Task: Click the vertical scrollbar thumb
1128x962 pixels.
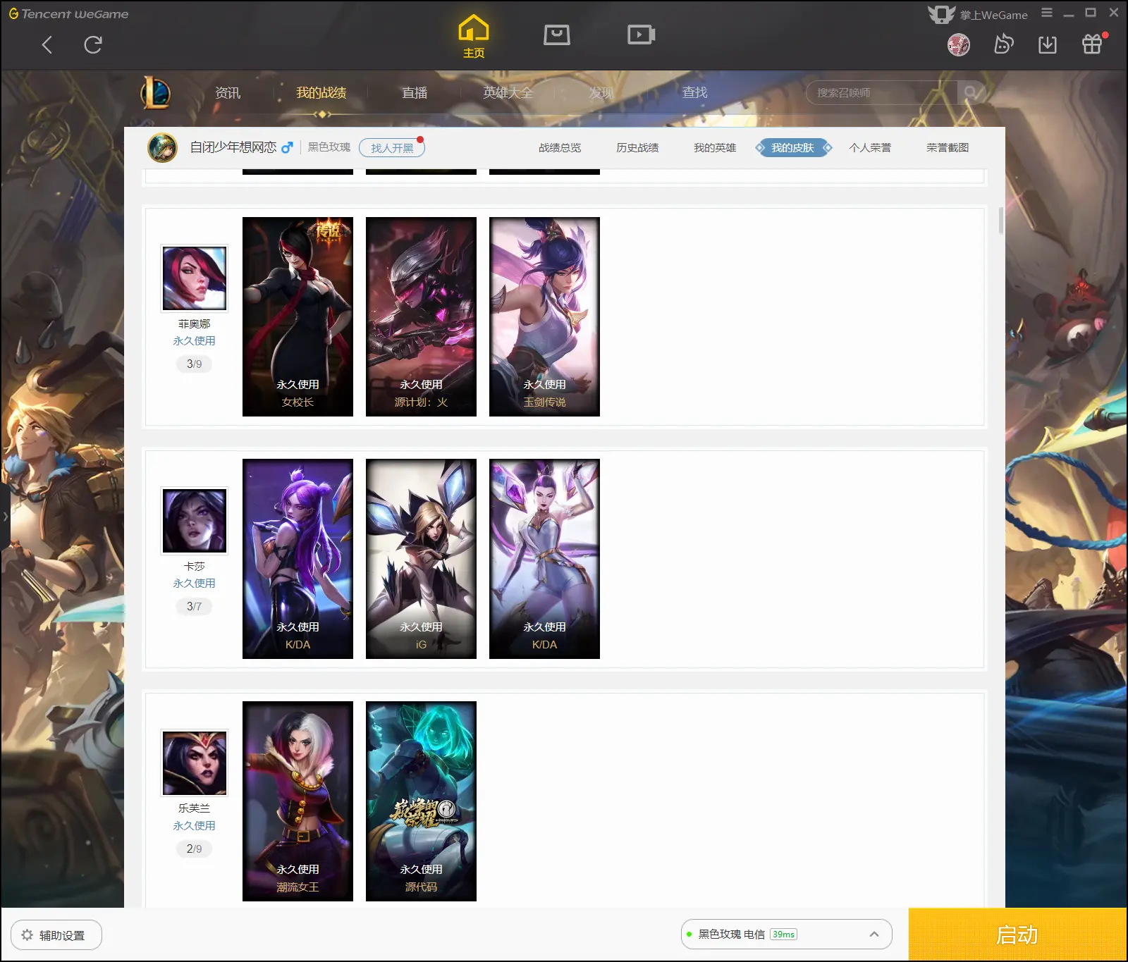Action: 1000,221
